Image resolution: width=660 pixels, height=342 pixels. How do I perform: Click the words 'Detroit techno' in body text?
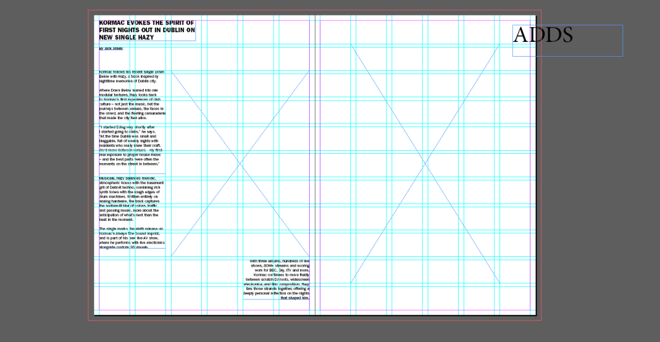click(x=121, y=186)
